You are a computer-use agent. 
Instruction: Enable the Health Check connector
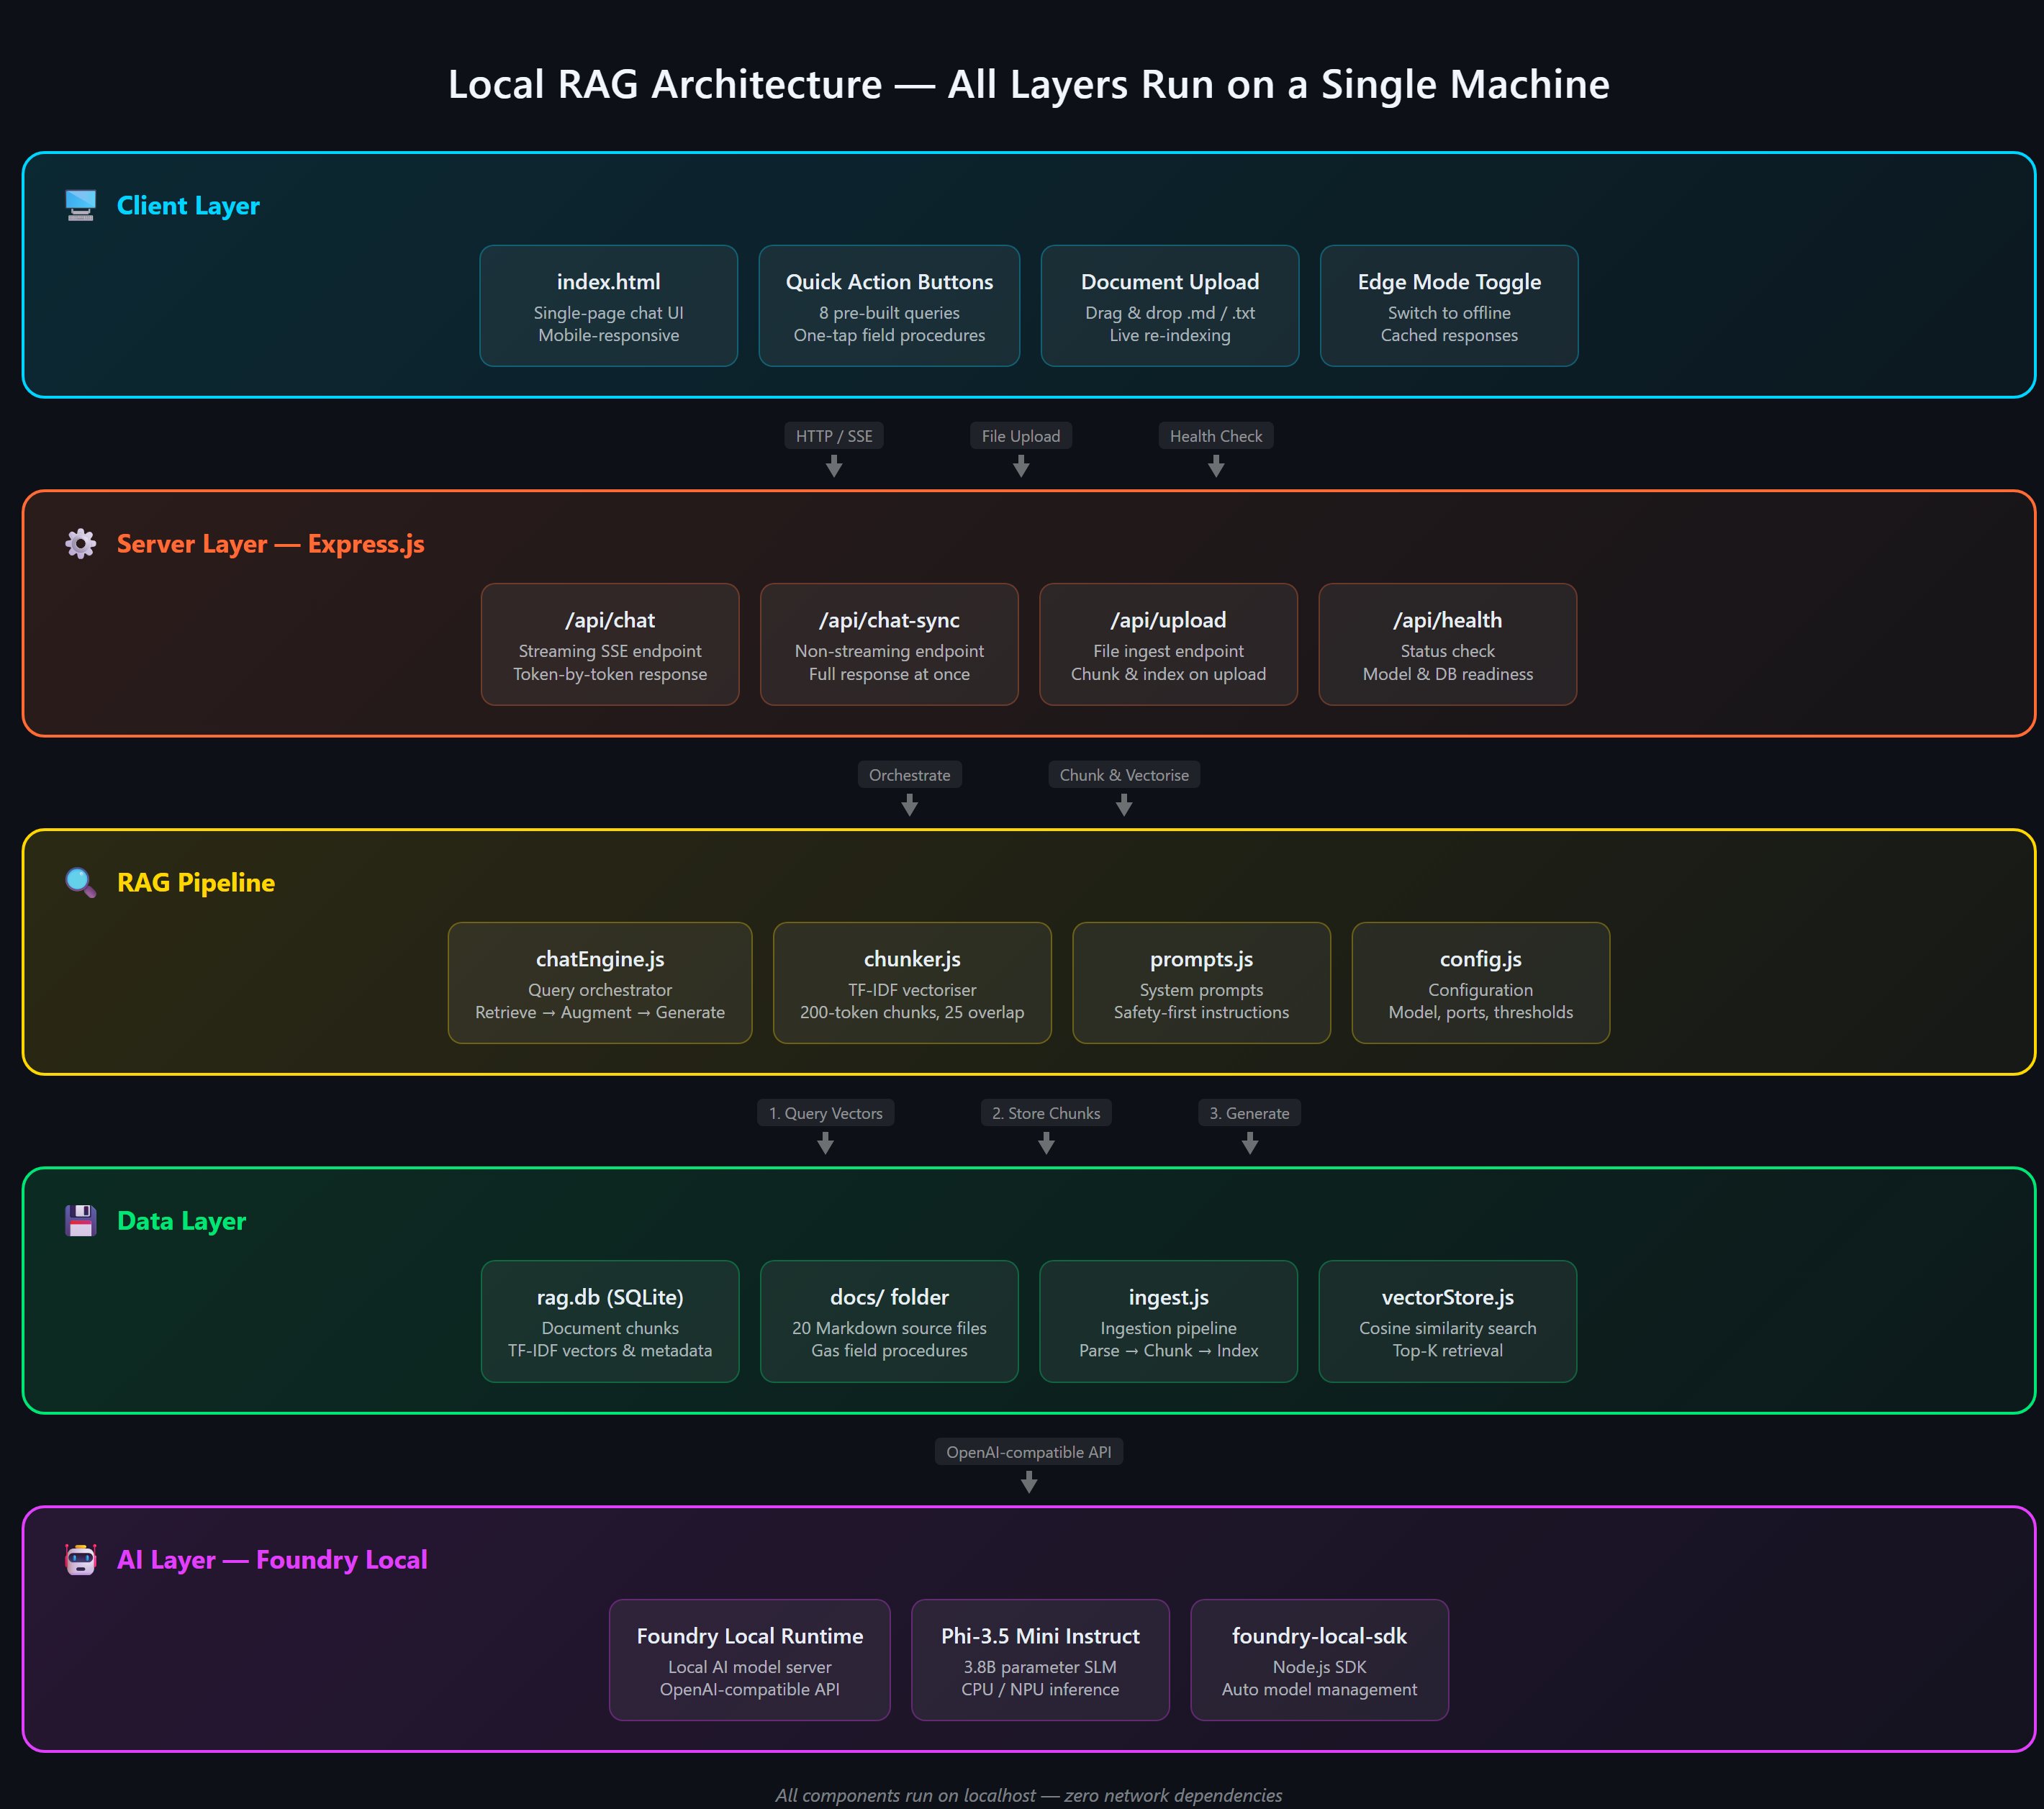pos(1215,435)
